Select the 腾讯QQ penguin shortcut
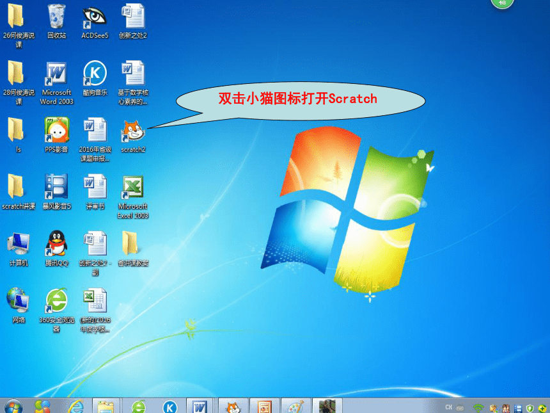550x413 pixels. pyautogui.click(x=56, y=243)
